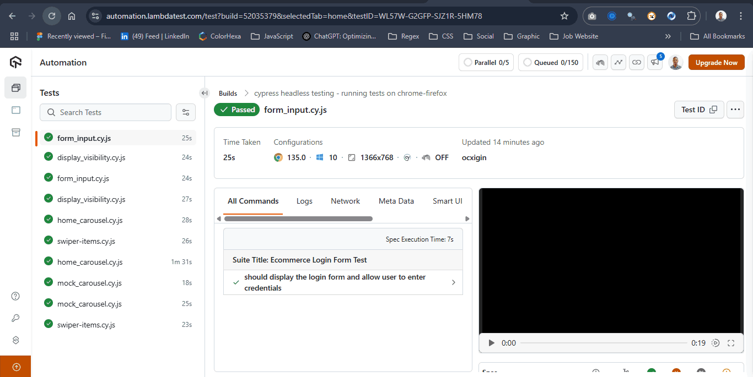753x377 pixels.
Task: Expand the passed test case result row
Action: (453, 282)
